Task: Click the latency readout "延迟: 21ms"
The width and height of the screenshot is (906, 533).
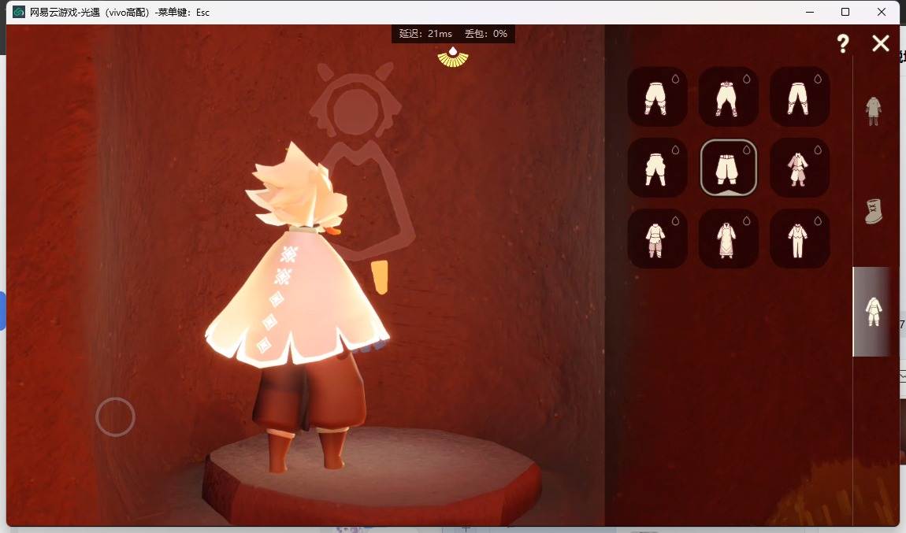Action: point(425,34)
